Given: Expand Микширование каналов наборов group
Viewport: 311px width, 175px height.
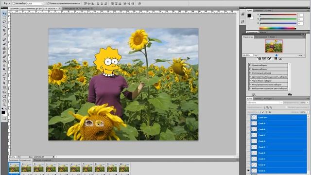Looking at the screenshot, I should (250, 85).
